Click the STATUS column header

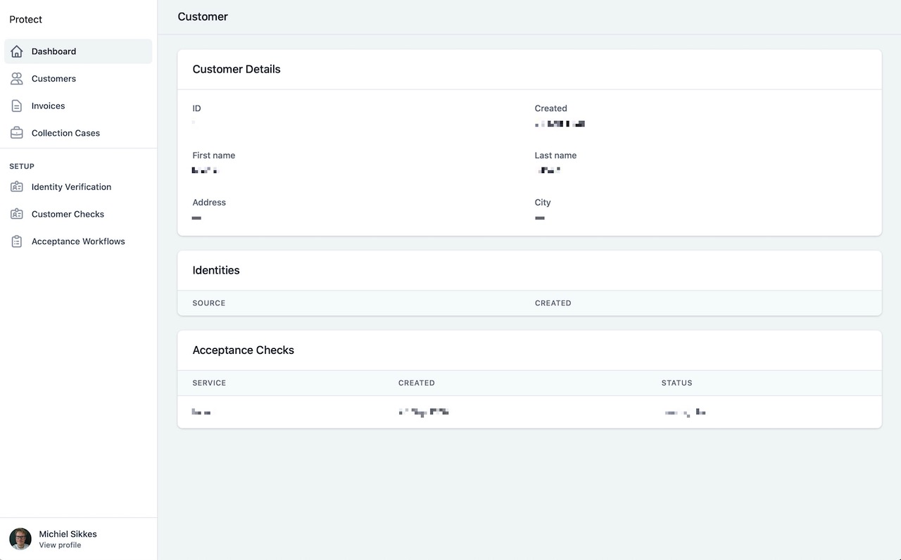coord(676,383)
